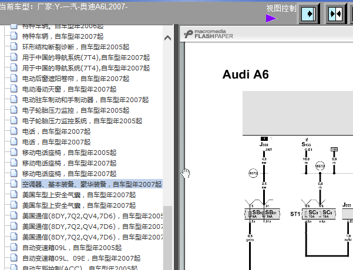Open 电子轮胎压力监控系统，自车型年2005起
This screenshot has height=270, width=353.
click(82, 121)
